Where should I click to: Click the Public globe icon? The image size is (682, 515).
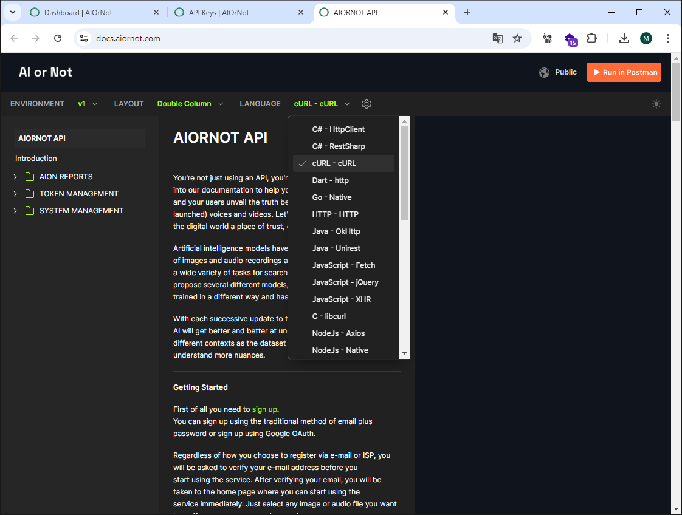click(x=544, y=73)
